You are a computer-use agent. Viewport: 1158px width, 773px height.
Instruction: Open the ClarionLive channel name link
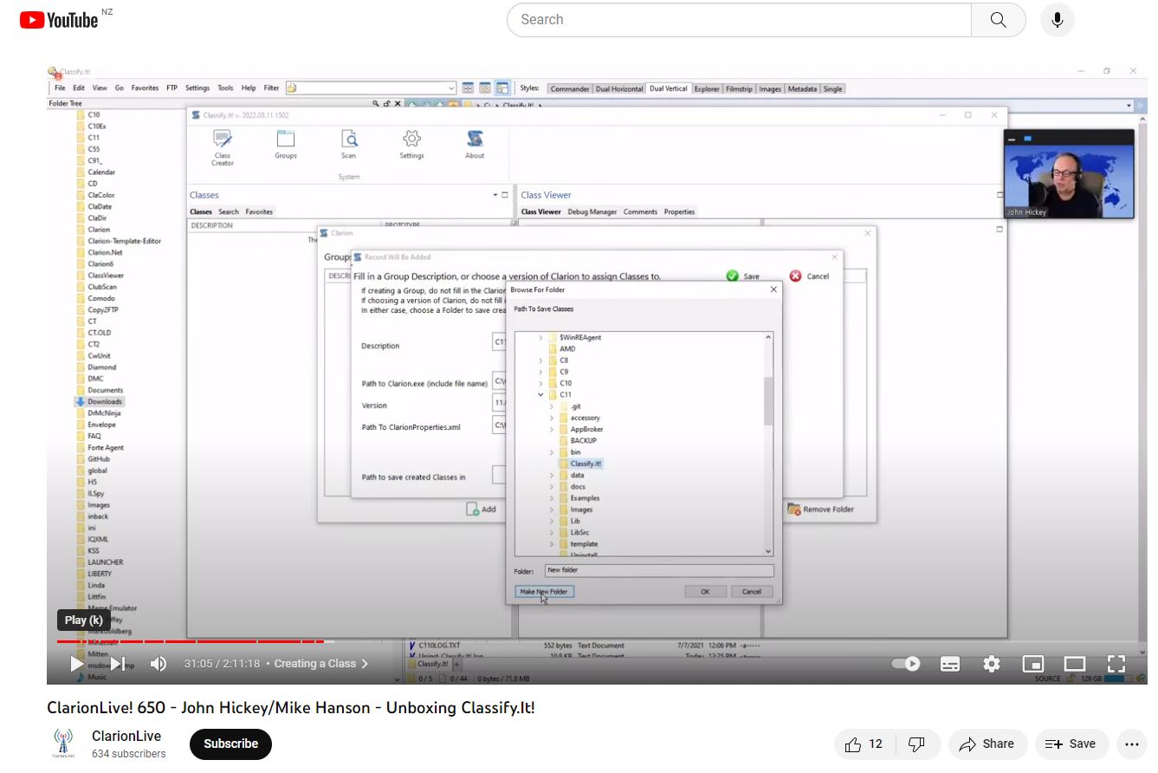point(126,736)
